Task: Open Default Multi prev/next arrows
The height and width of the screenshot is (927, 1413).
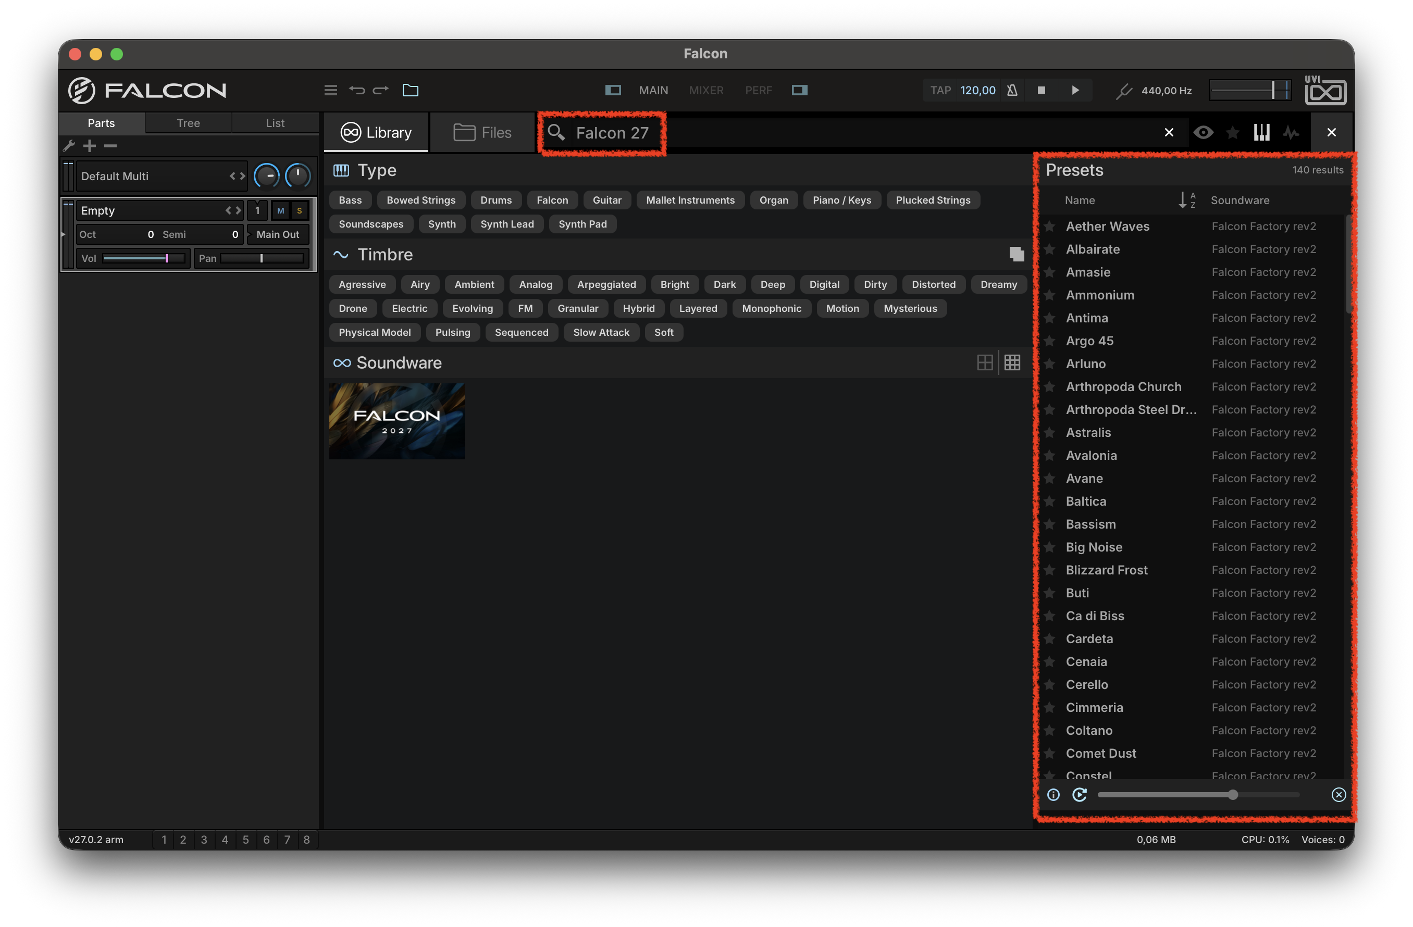Action: tap(237, 176)
